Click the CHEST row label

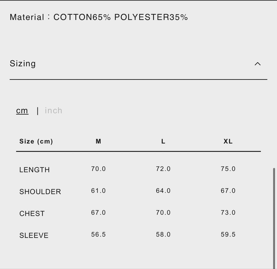32,214
